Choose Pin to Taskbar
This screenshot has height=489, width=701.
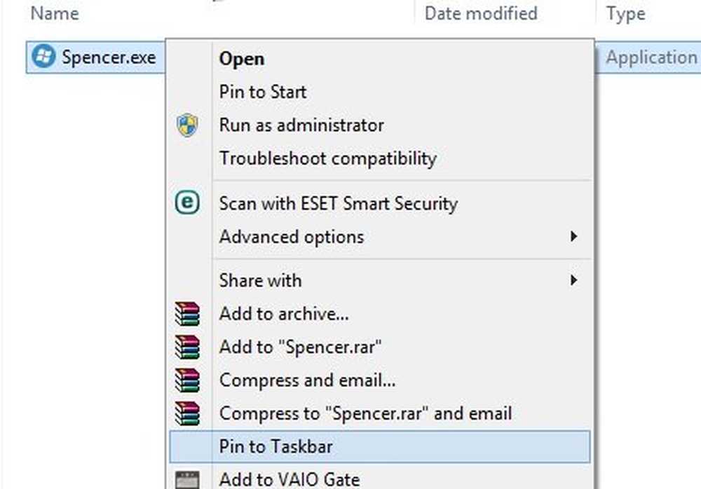[x=275, y=446]
